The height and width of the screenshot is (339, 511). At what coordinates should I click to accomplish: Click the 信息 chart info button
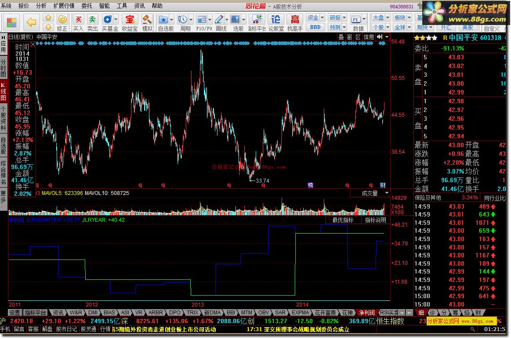pyautogui.click(x=369, y=37)
